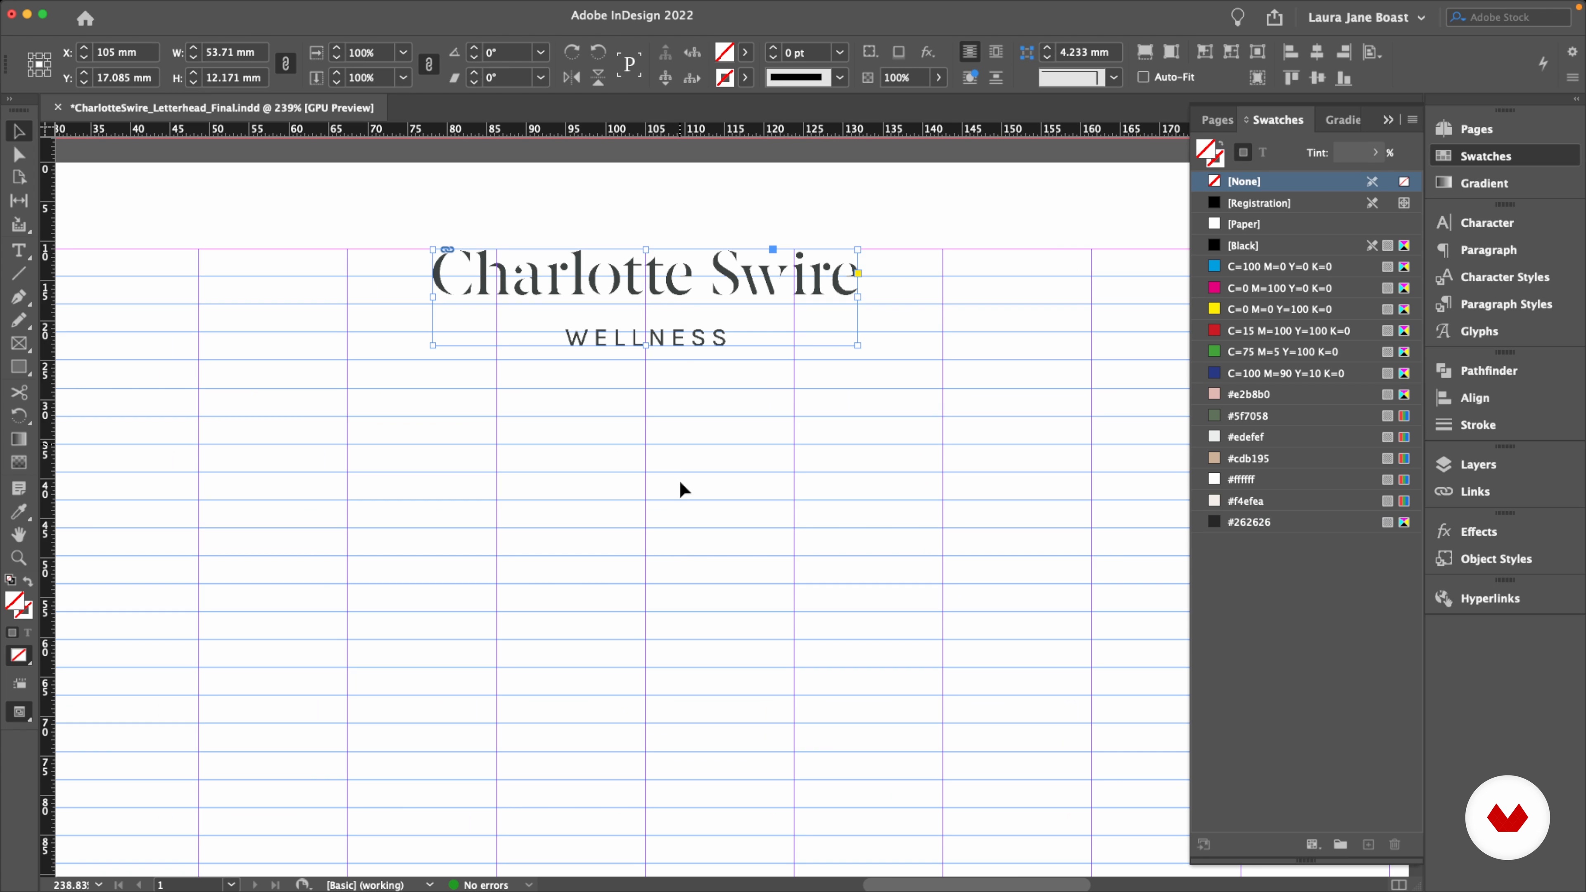Select the Gradient Swatch tool
The image size is (1586, 892).
pos(19,439)
